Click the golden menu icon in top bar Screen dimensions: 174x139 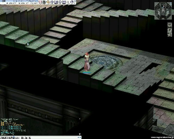tap(48, 2)
